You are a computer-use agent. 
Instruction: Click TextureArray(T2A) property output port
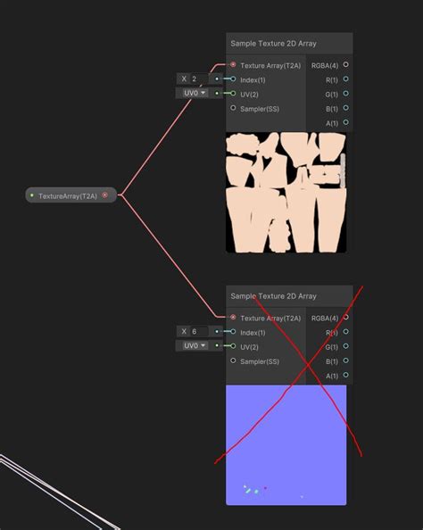pyautogui.click(x=104, y=195)
